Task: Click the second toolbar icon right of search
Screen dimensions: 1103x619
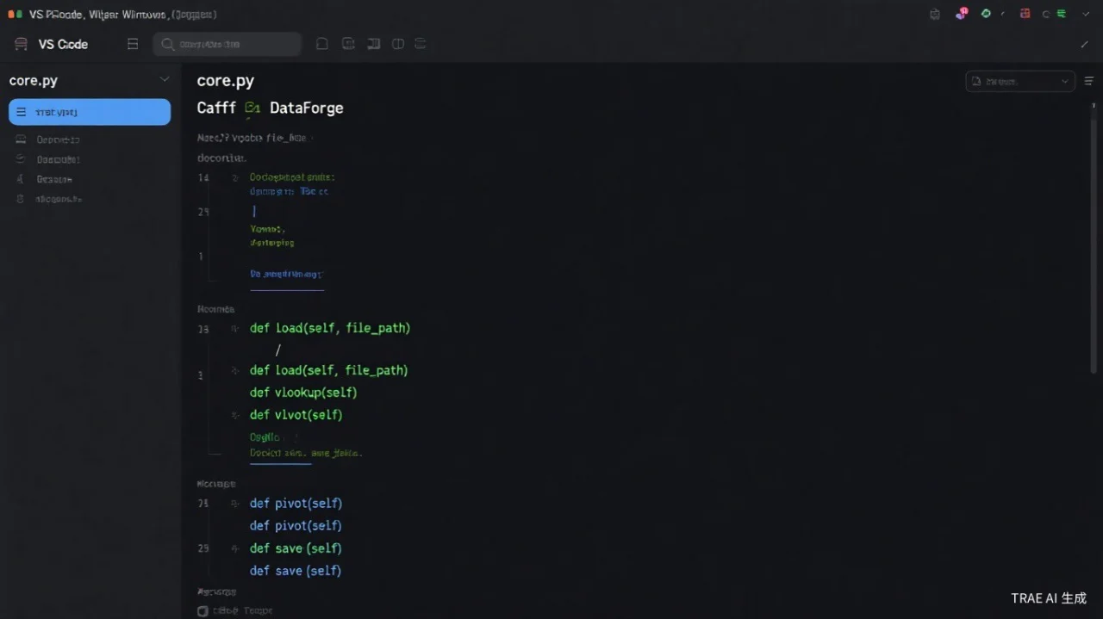Action: [x=348, y=44]
